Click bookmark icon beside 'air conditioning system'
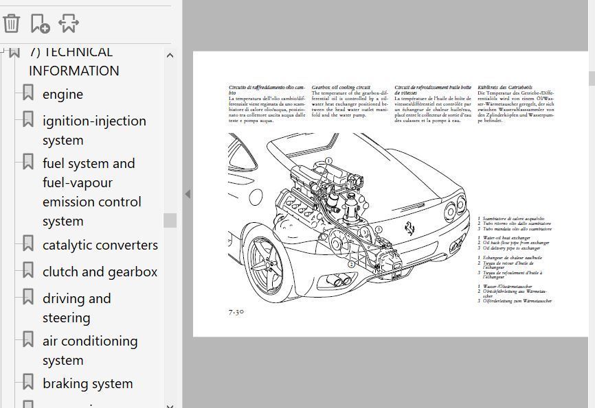Viewport: 595px width, 408px height. [x=28, y=339]
